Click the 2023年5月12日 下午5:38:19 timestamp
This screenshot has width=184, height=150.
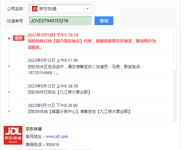click(53, 35)
